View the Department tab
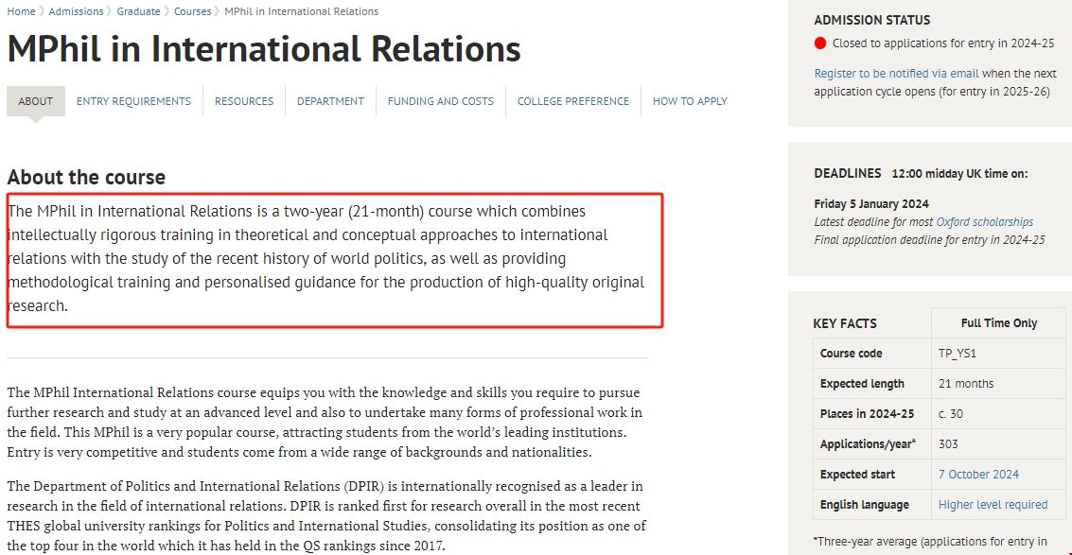This screenshot has width=1072, height=555. click(x=330, y=101)
